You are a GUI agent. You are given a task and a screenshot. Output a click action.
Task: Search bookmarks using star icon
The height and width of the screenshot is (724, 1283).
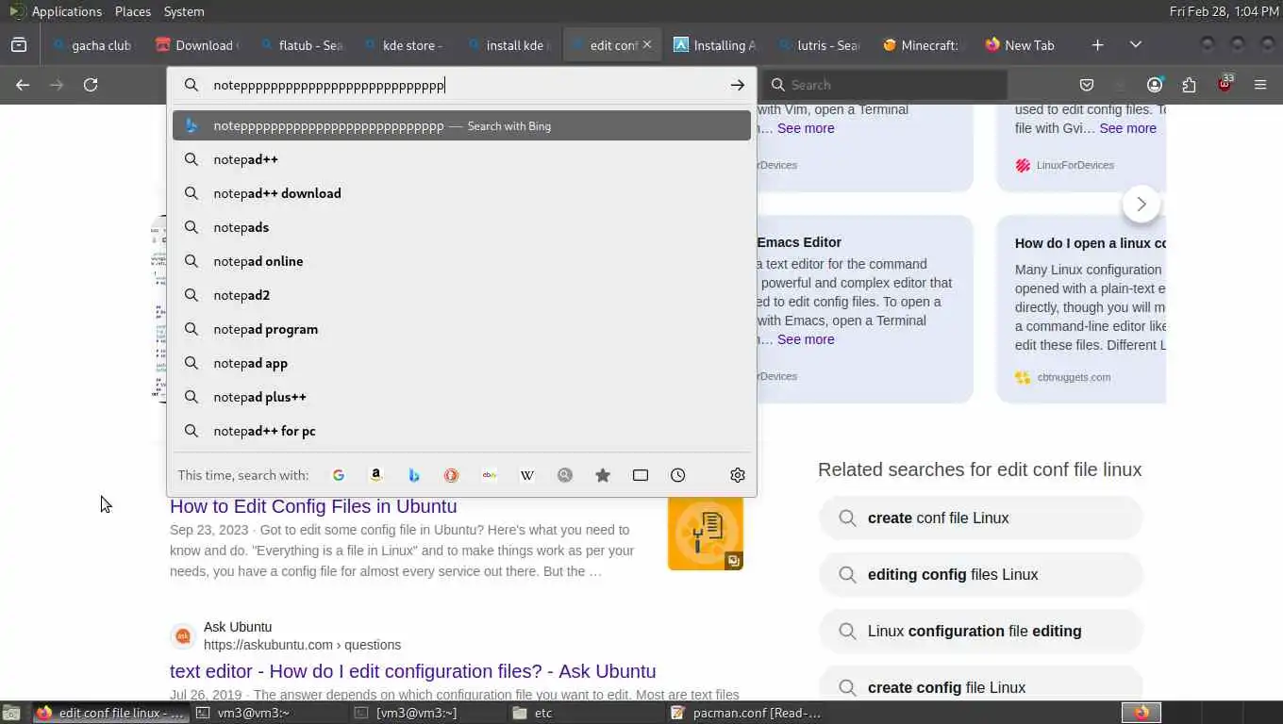pos(603,475)
